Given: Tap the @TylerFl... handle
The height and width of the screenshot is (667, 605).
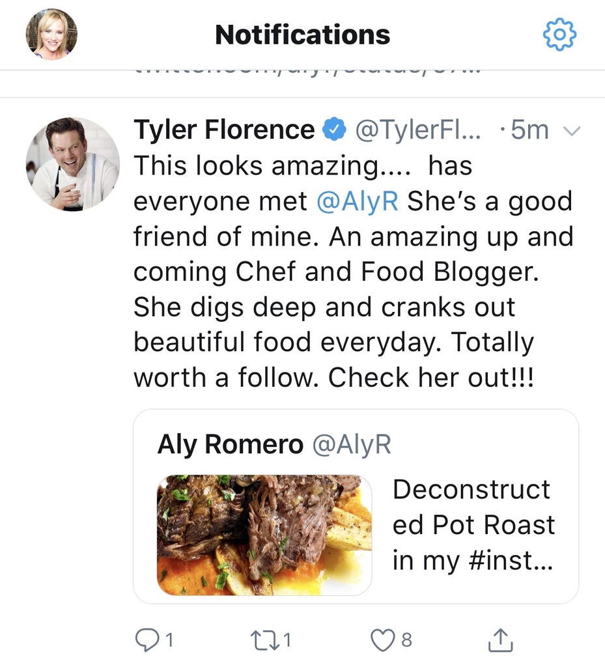Looking at the screenshot, I should click(417, 131).
